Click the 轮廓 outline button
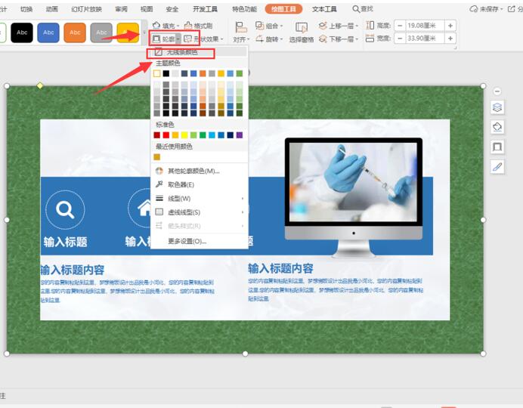This screenshot has width=523, height=408. coord(162,39)
